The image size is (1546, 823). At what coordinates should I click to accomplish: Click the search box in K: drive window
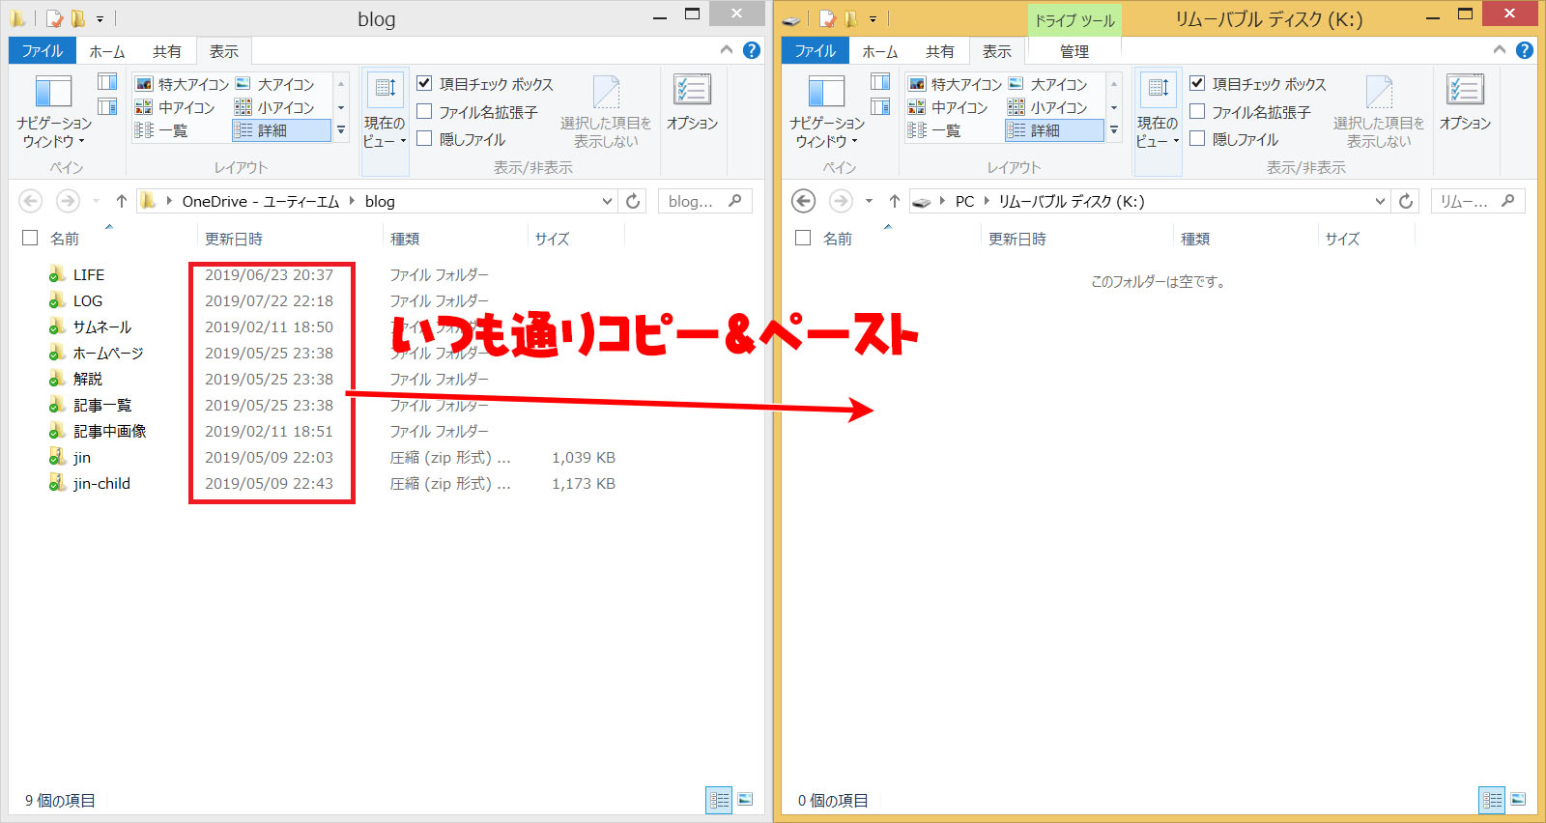pos(1478,201)
